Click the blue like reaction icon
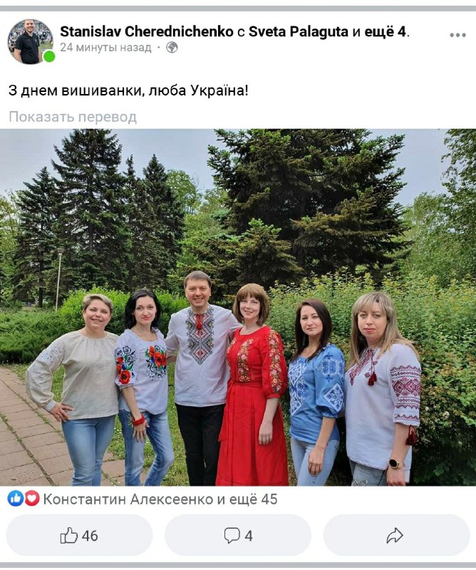 point(15,499)
